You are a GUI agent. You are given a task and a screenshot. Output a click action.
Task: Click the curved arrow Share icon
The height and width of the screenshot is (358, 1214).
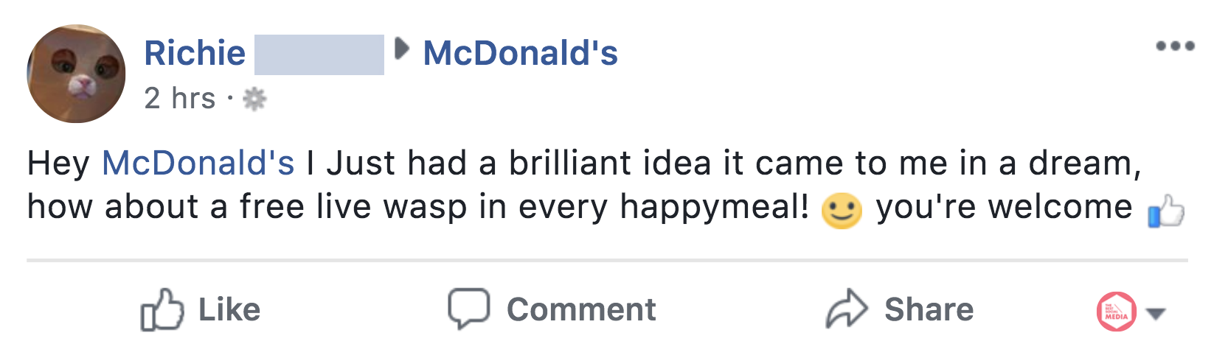(846, 309)
